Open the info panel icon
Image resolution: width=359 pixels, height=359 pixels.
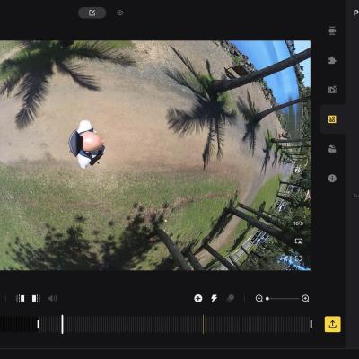coord(332,179)
